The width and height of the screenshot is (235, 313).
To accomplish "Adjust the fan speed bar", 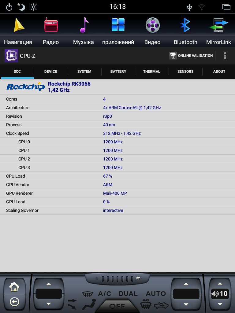I will pos(117,279).
